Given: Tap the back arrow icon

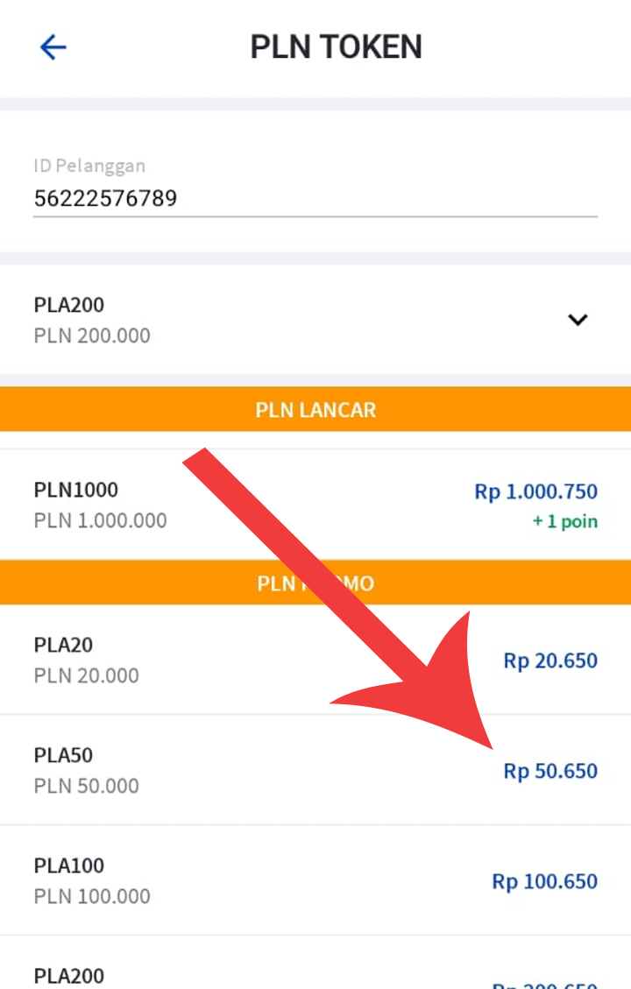Looking at the screenshot, I should tap(53, 47).
